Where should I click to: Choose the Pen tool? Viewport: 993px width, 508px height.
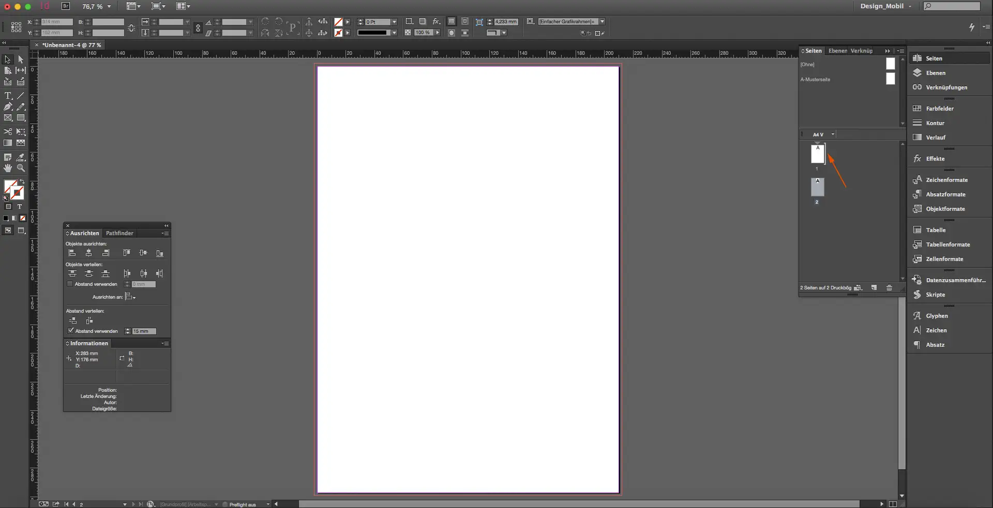(8, 107)
